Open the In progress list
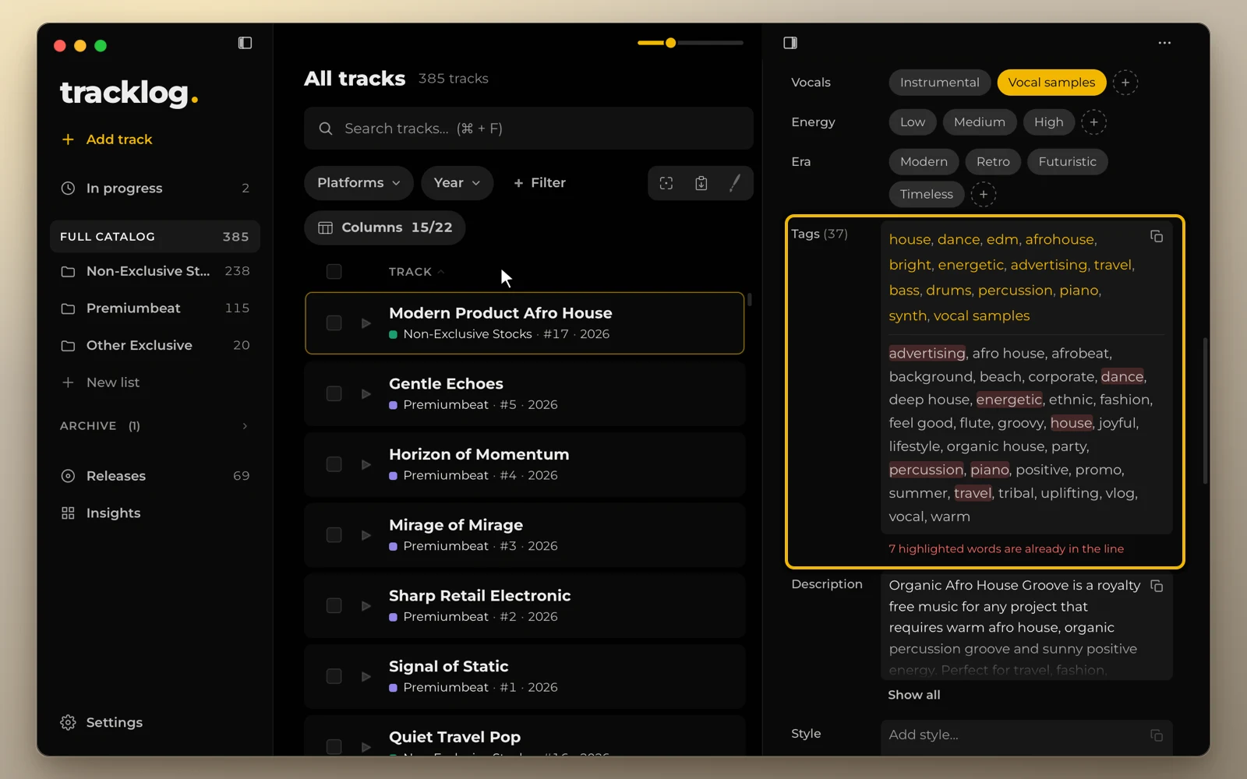Screen dimensions: 1247x779 pyautogui.click(x=155, y=189)
